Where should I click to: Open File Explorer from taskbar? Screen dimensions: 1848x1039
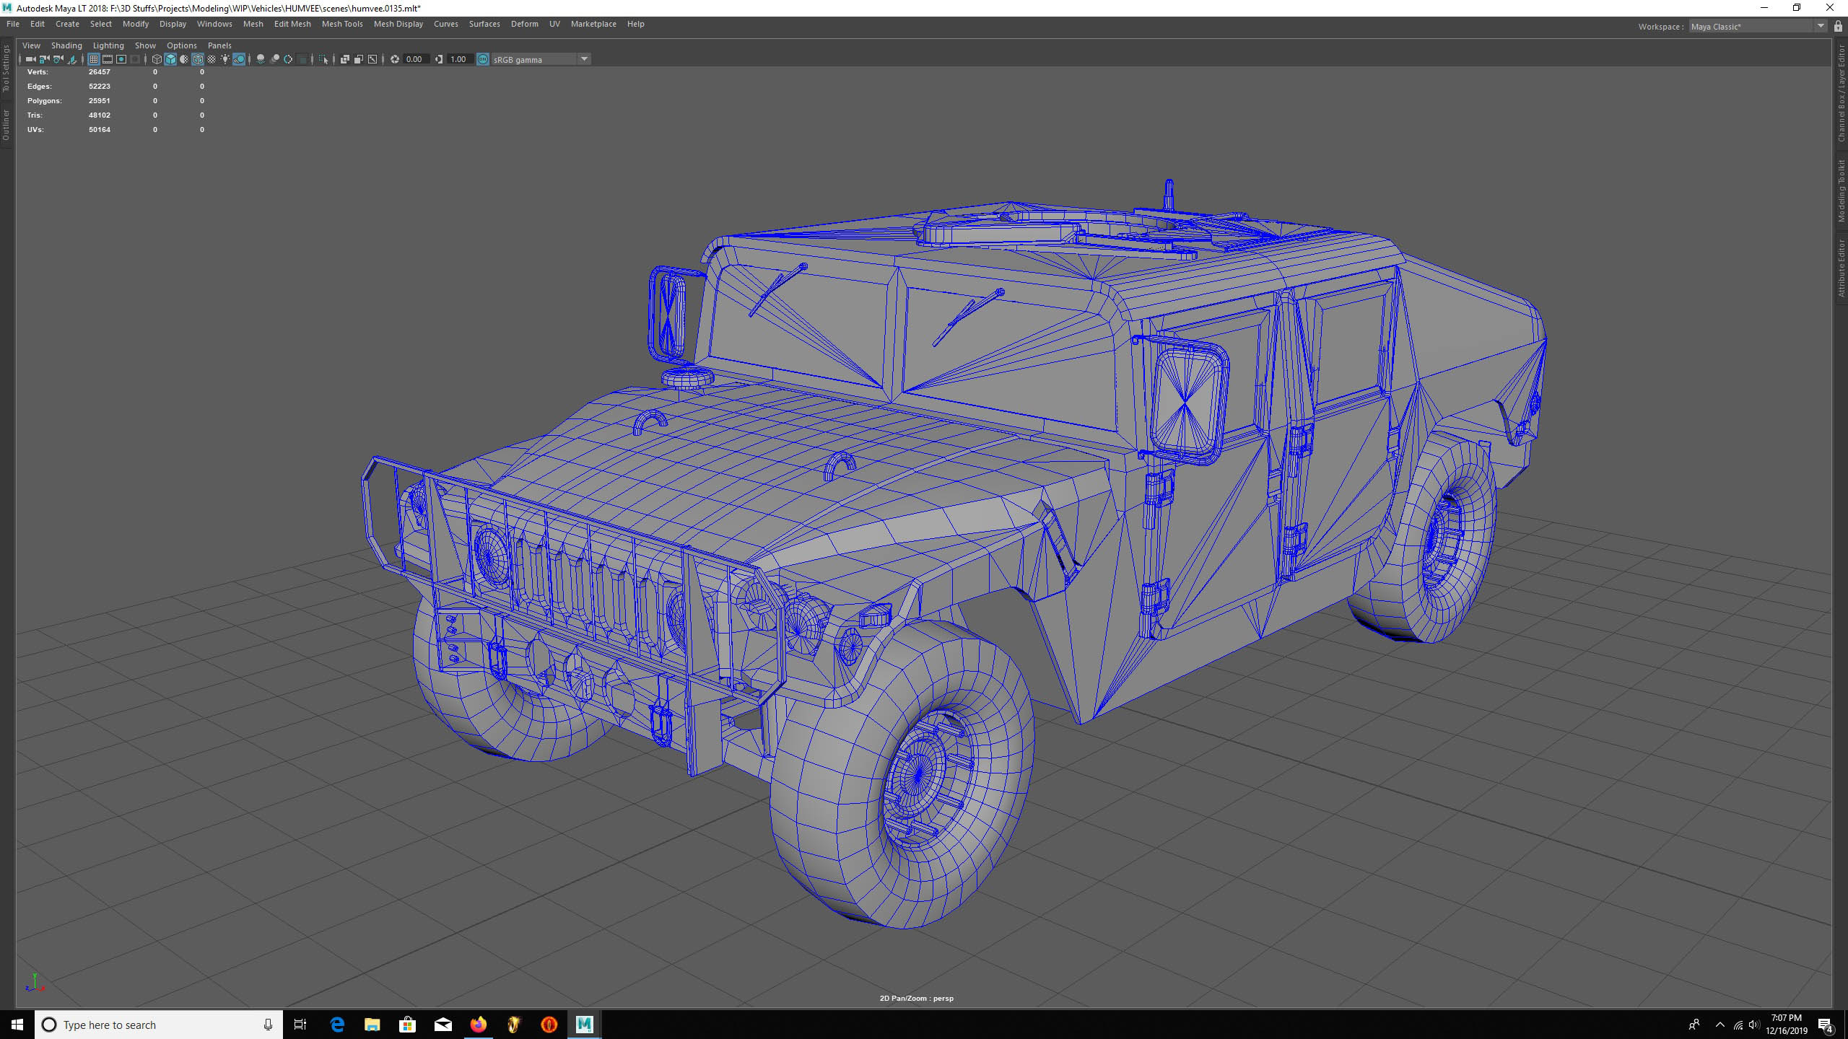tap(372, 1025)
